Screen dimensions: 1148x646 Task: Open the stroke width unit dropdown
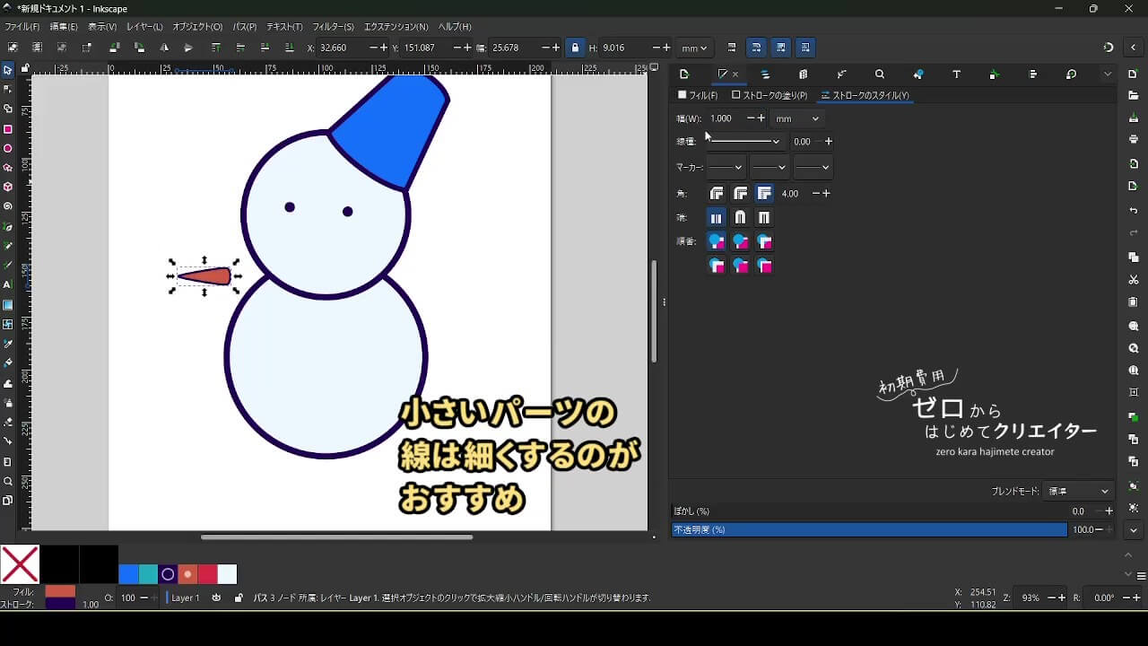coord(797,118)
